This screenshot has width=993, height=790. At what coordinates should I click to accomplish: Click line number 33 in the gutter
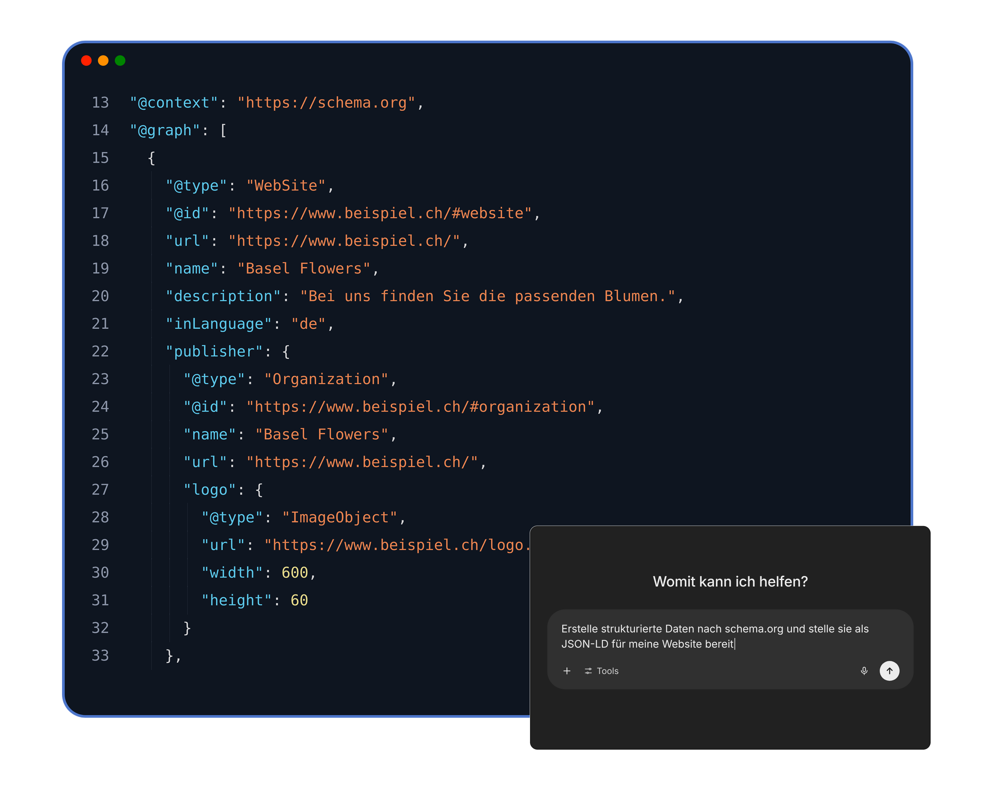pyautogui.click(x=101, y=655)
